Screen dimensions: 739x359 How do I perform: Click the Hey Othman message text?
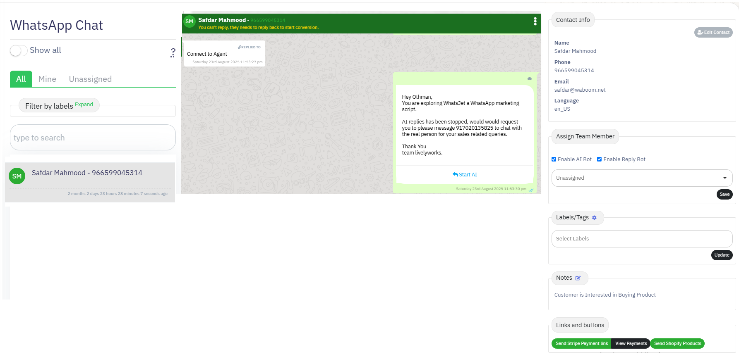click(462, 125)
